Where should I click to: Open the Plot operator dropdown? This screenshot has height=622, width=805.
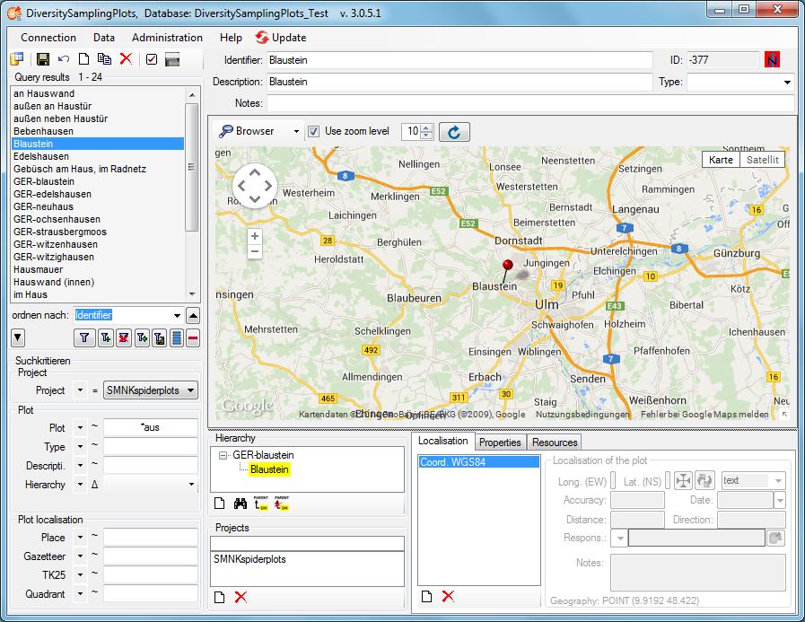[80, 427]
